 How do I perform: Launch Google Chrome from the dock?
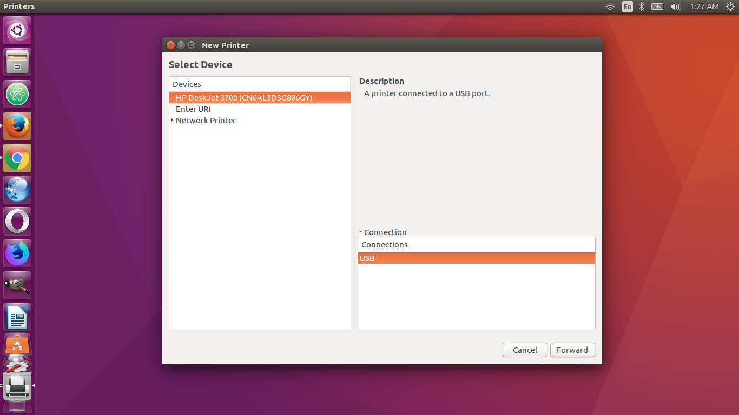[x=17, y=158]
